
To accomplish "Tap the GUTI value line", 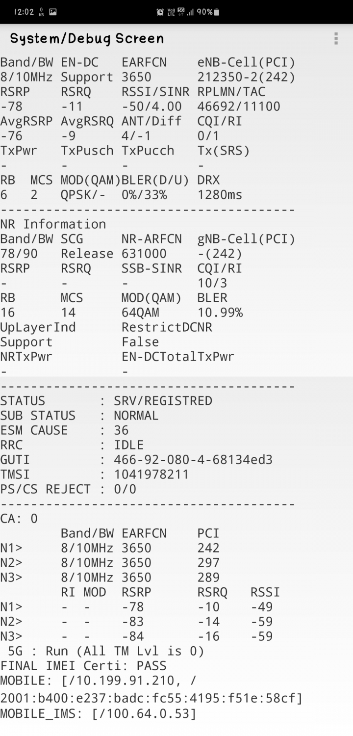I will click(x=136, y=460).
